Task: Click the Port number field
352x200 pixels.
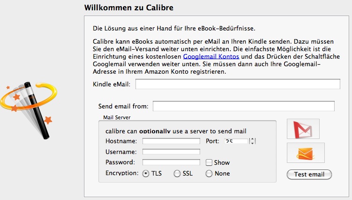Action: tap(236, 141)
